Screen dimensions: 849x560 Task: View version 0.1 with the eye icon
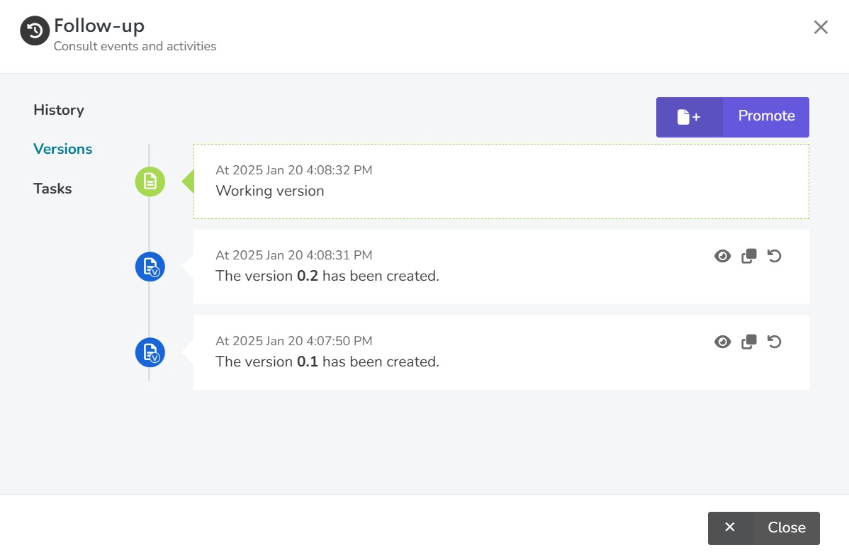pyautogui.click(x=722, y=342)
